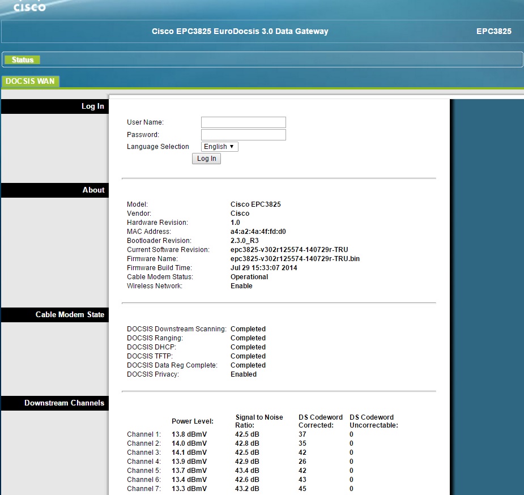This screenshot has width=524, height=495.
Task: Click the DOCSIS Downstream Scanning label
Action: [x=176, y=329]
